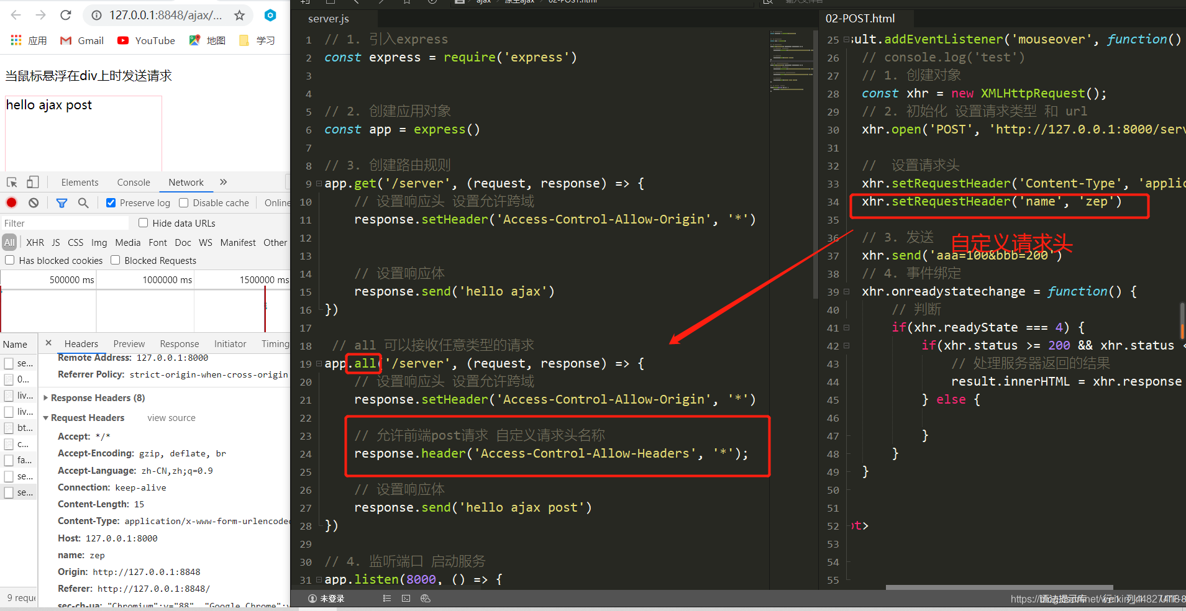Click the hello ajax post result box
This screenshot has width=1186, height=611.
coord(83,133)
